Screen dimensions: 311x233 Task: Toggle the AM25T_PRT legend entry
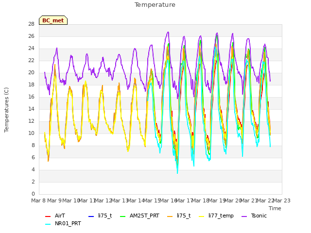[x=139, y=216]
